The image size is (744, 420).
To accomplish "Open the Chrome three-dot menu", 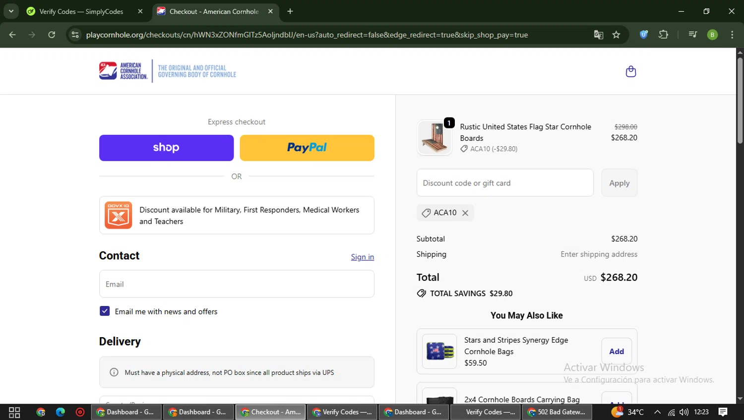I will [x=732, y=35].
